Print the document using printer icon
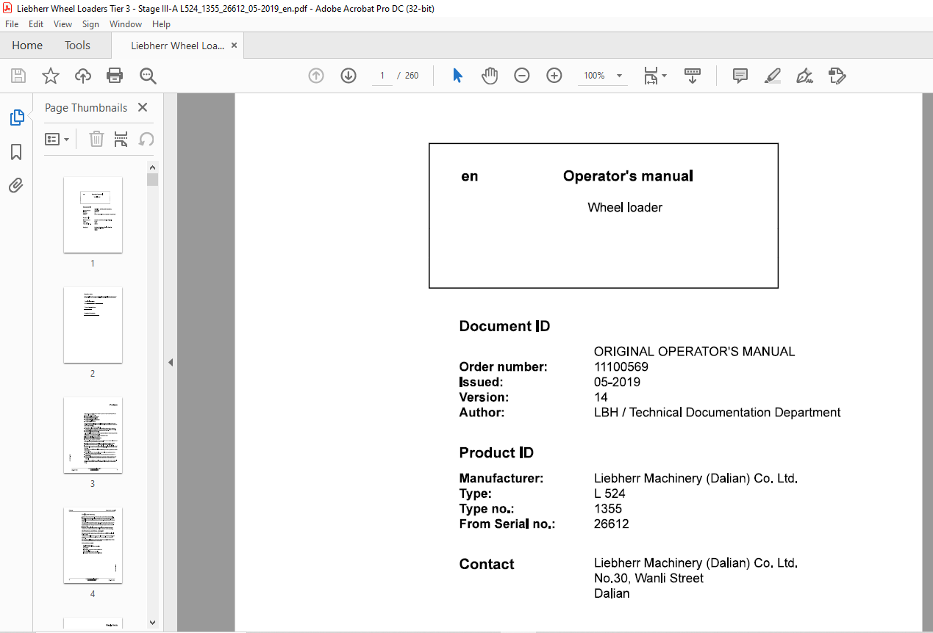 click(115, 76)
